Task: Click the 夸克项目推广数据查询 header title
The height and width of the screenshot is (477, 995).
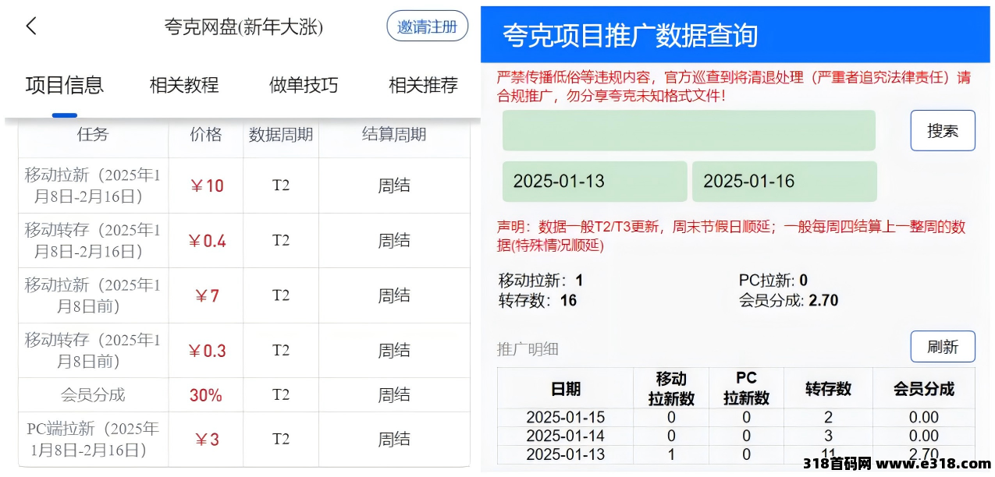Action: click(631, 35)
